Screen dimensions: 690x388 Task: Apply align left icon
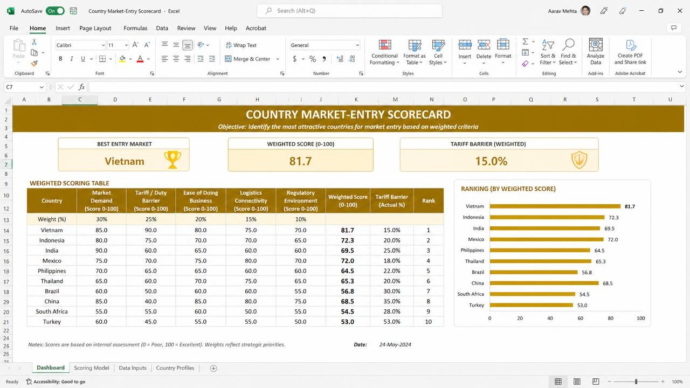click(164, 59)
